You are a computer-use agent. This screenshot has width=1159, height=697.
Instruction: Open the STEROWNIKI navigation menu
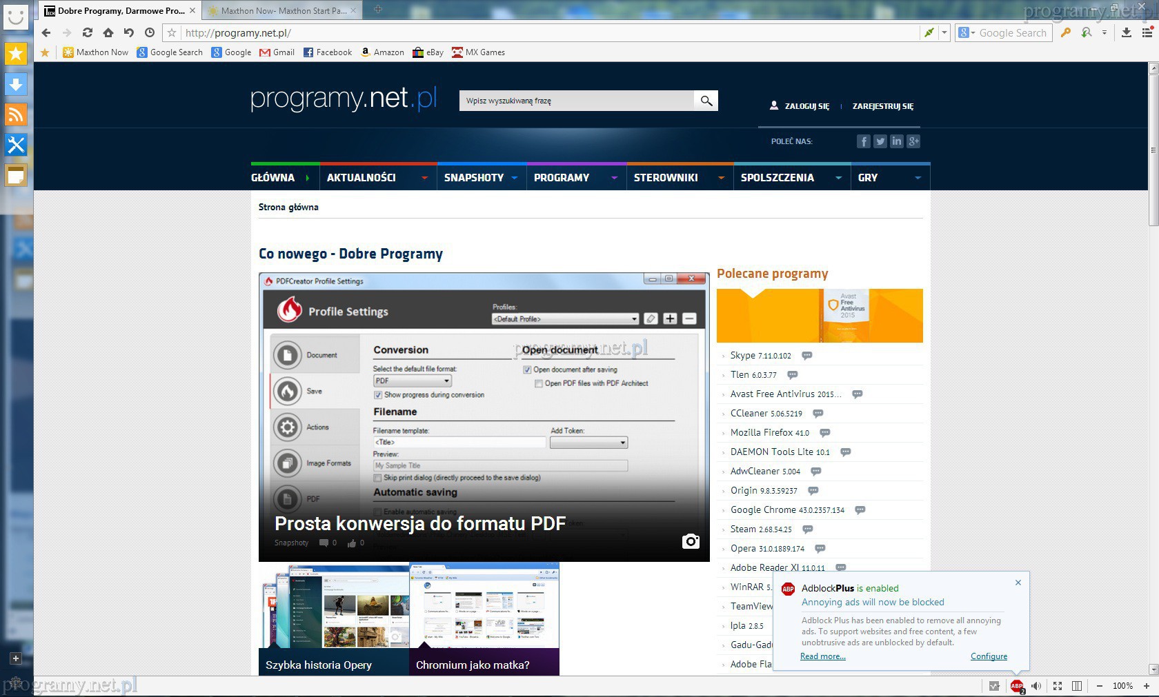pos(666,178)
